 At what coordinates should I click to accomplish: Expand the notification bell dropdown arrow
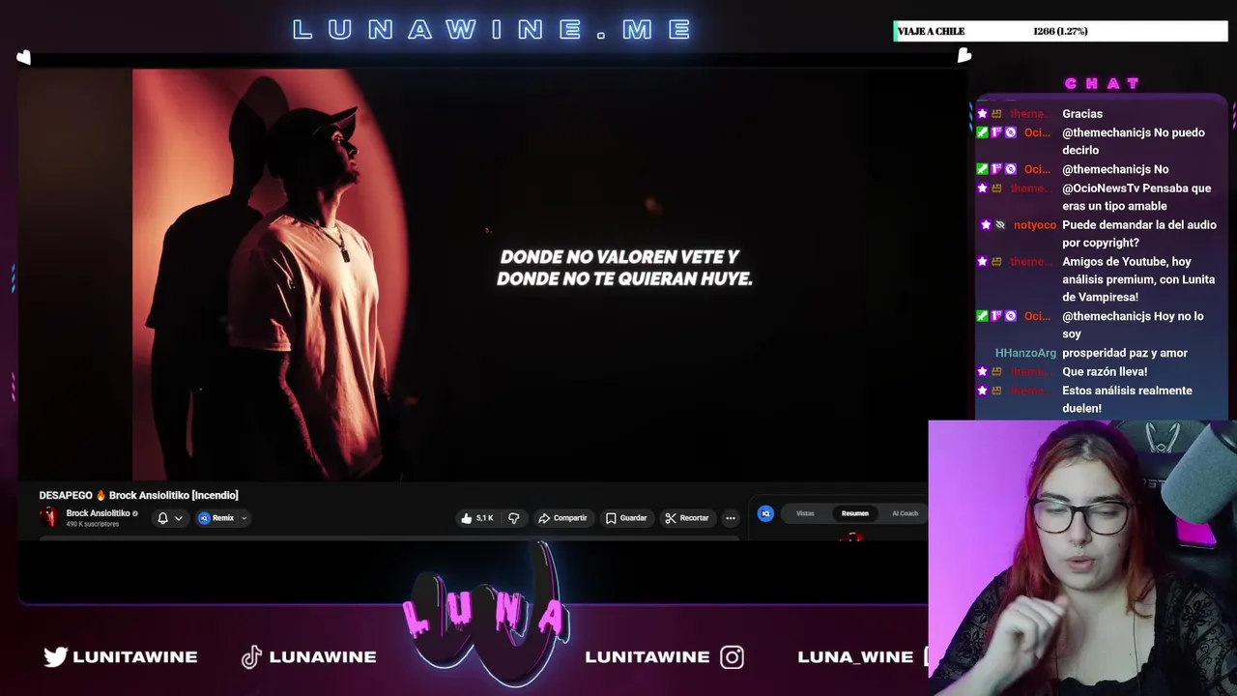[x=178, y=518]
